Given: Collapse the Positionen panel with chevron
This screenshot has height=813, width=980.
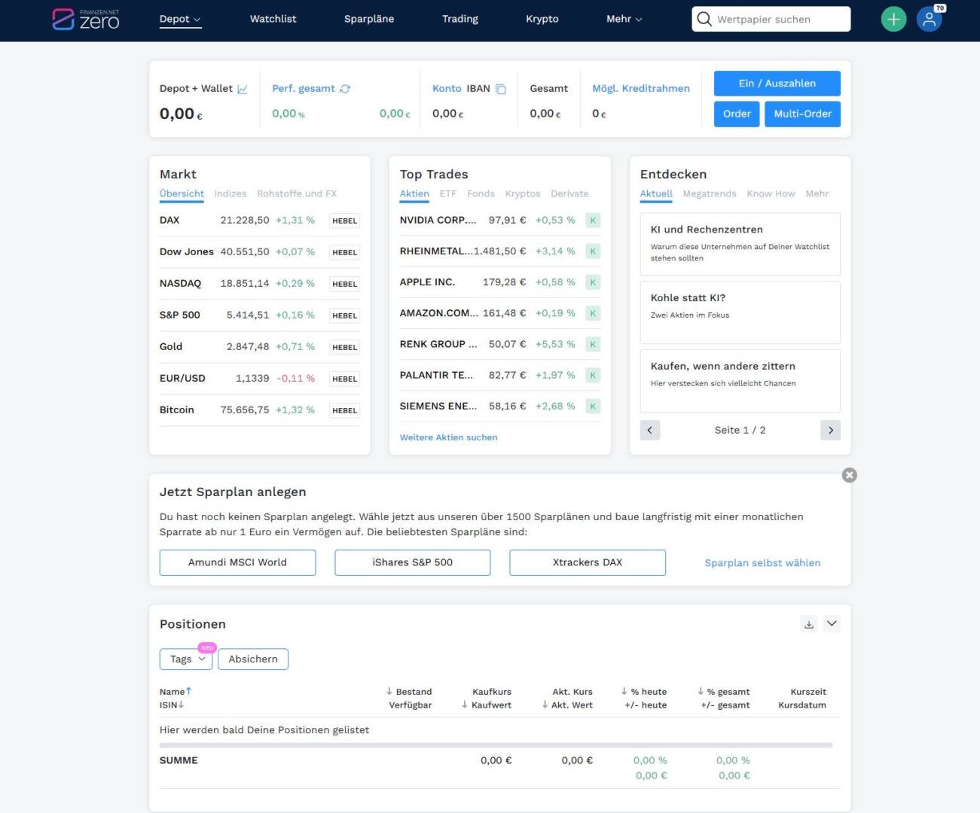Looking at the screenshot, I should tap(832, 623).
